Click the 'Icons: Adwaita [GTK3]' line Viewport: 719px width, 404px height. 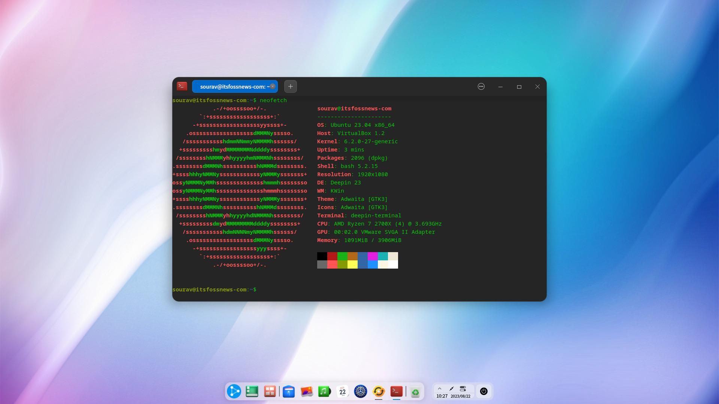tap(352, 207)
